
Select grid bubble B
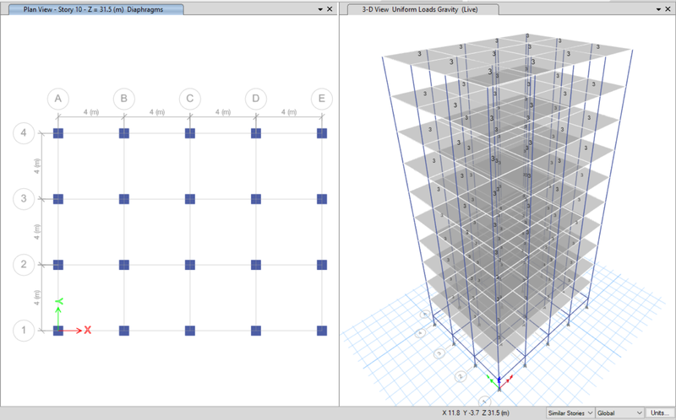[124, 99]
